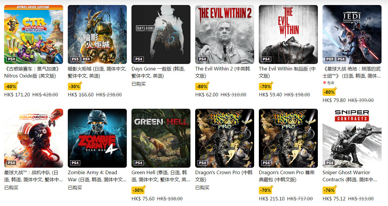Click the -80% discount badge for The Evil Within 2
Screen dimensions: 388x206
click(201, 86)
